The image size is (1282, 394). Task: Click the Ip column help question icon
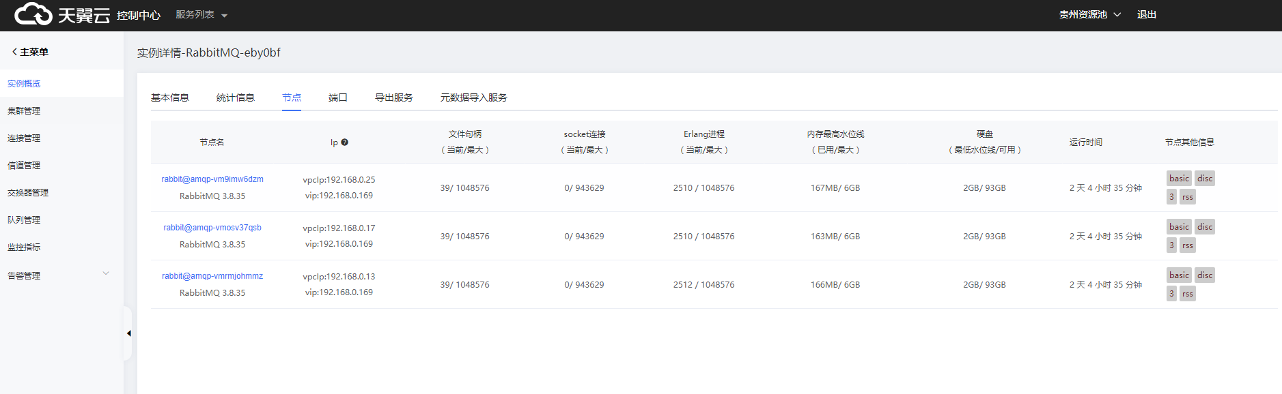pos(345,142)
